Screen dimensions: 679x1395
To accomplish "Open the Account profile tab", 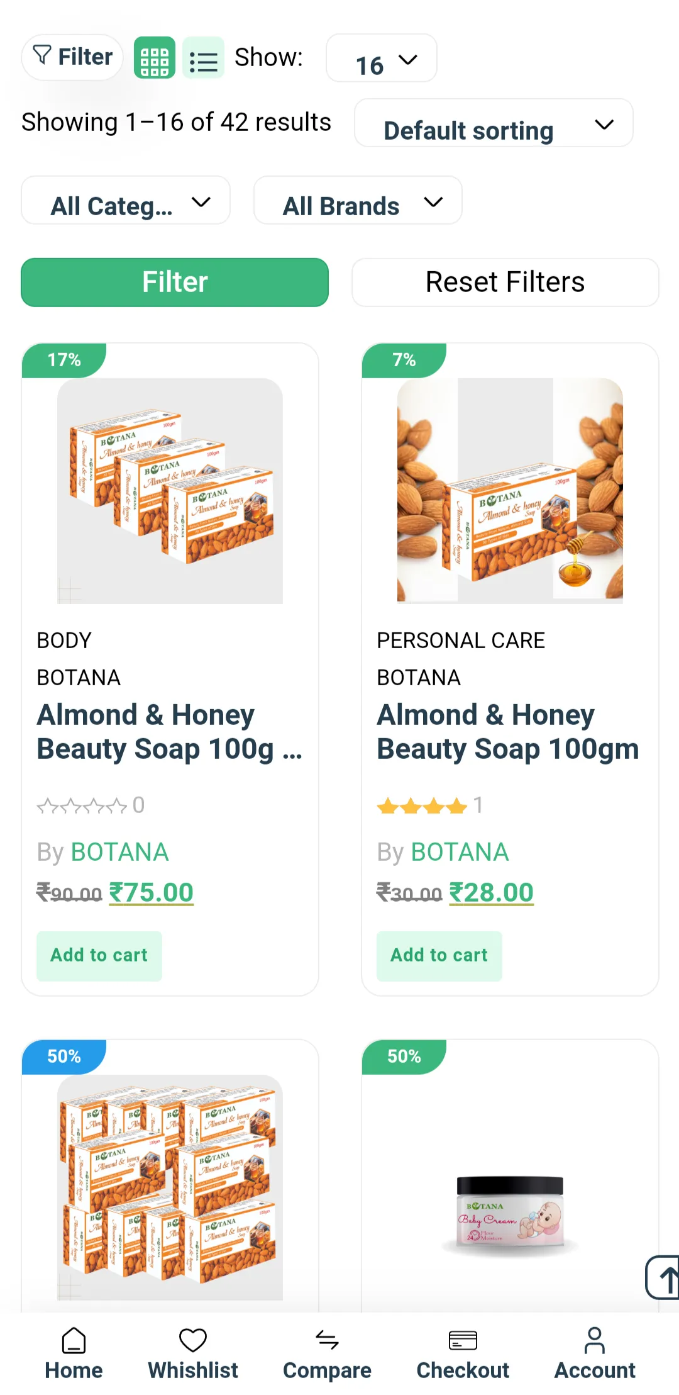I will coord(595,1353).
